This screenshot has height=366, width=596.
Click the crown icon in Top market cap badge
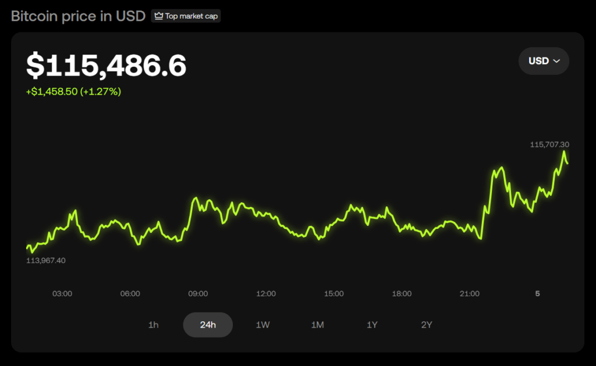(x=158, y=16)
